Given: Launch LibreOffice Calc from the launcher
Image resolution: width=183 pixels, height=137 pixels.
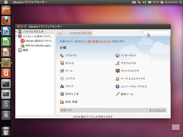Looking at the screenshot, I should pyautogui.click(x=6, y=42).
